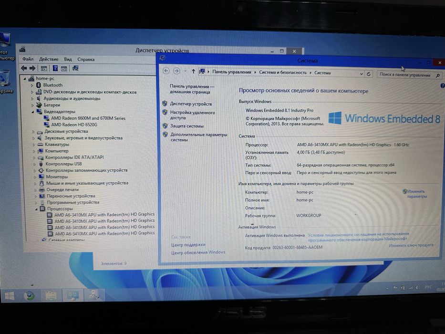Viewport: 445px width, 334px height.
Task: Open Защита системы sidebar link
Action: 187,126
